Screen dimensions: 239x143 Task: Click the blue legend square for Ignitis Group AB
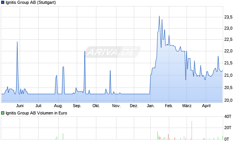click(3, 2)
